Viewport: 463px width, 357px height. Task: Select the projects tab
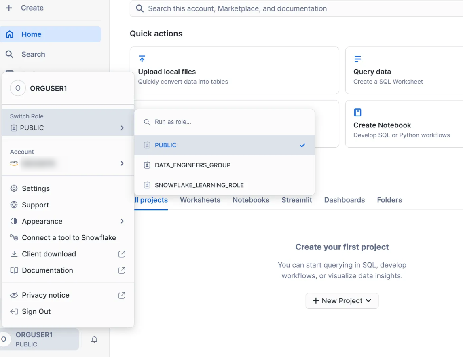click(x=151, y=200)
